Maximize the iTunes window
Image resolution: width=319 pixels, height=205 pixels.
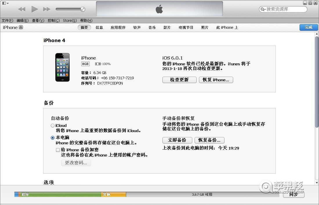[x=310, y=3]
